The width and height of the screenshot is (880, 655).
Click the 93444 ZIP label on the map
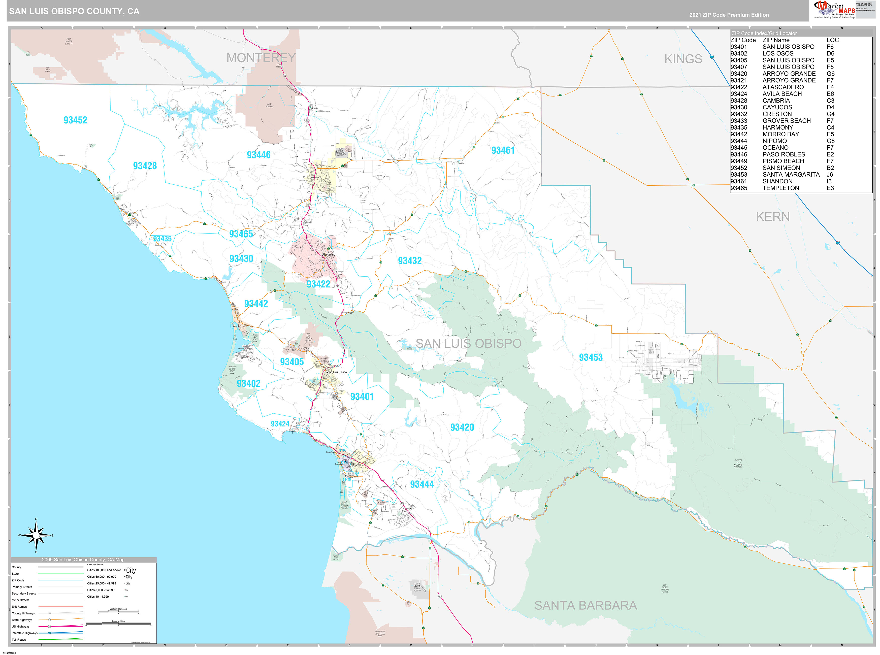coord(422,484)
